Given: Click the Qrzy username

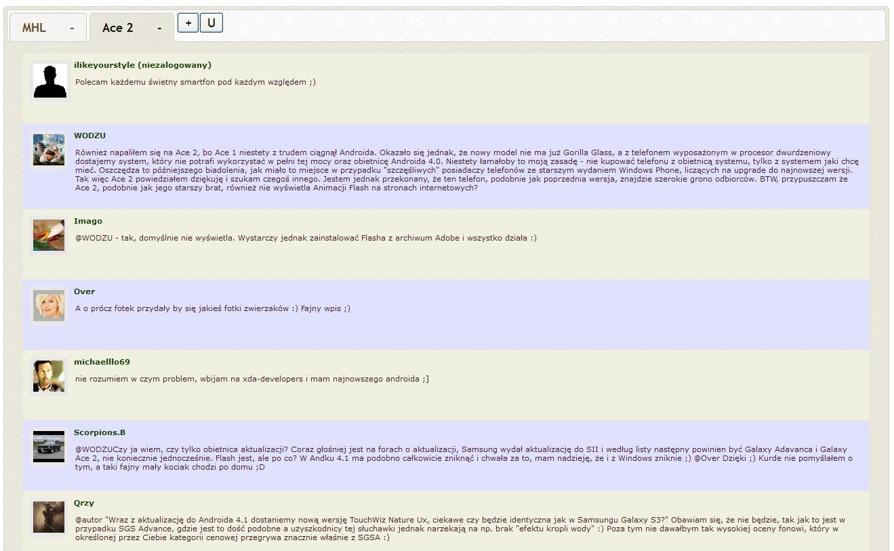Looking at the screenshot, I should [x=84, y=503].
